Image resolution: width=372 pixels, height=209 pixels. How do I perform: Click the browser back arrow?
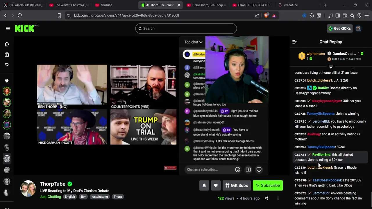point(5,15)
